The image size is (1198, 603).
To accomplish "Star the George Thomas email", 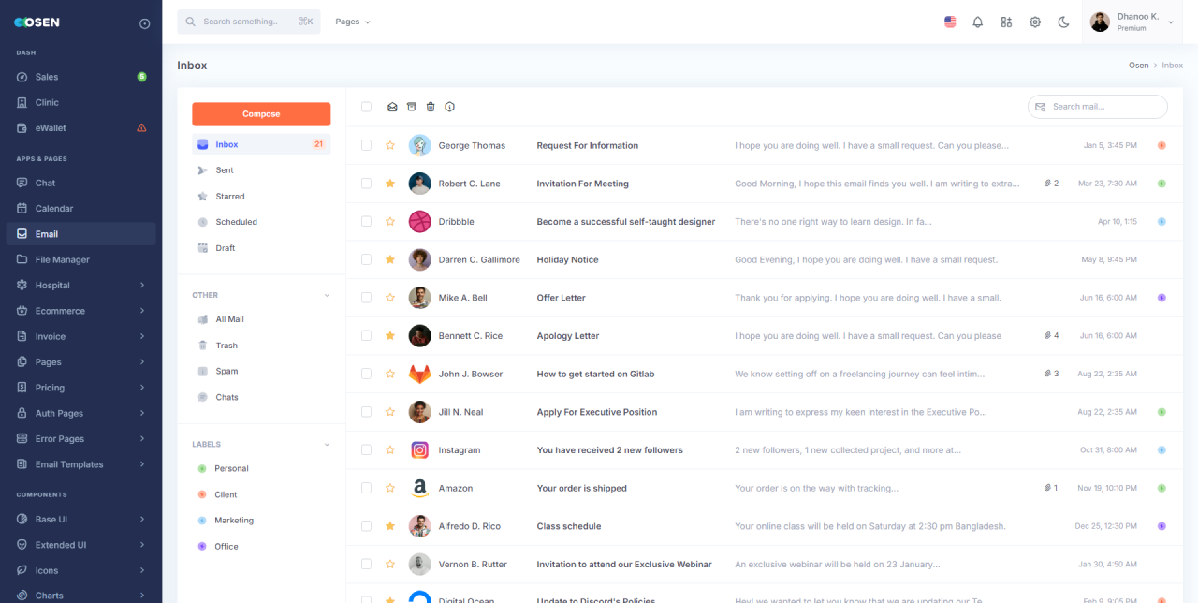I will click(x=390, y=145).
